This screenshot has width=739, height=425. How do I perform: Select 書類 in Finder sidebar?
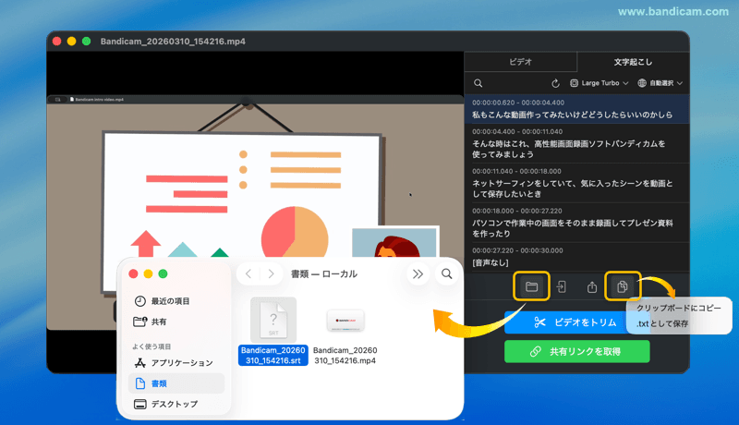point(176,383)
